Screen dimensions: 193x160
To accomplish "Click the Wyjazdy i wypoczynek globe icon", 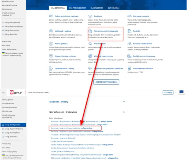I will 90,56.
